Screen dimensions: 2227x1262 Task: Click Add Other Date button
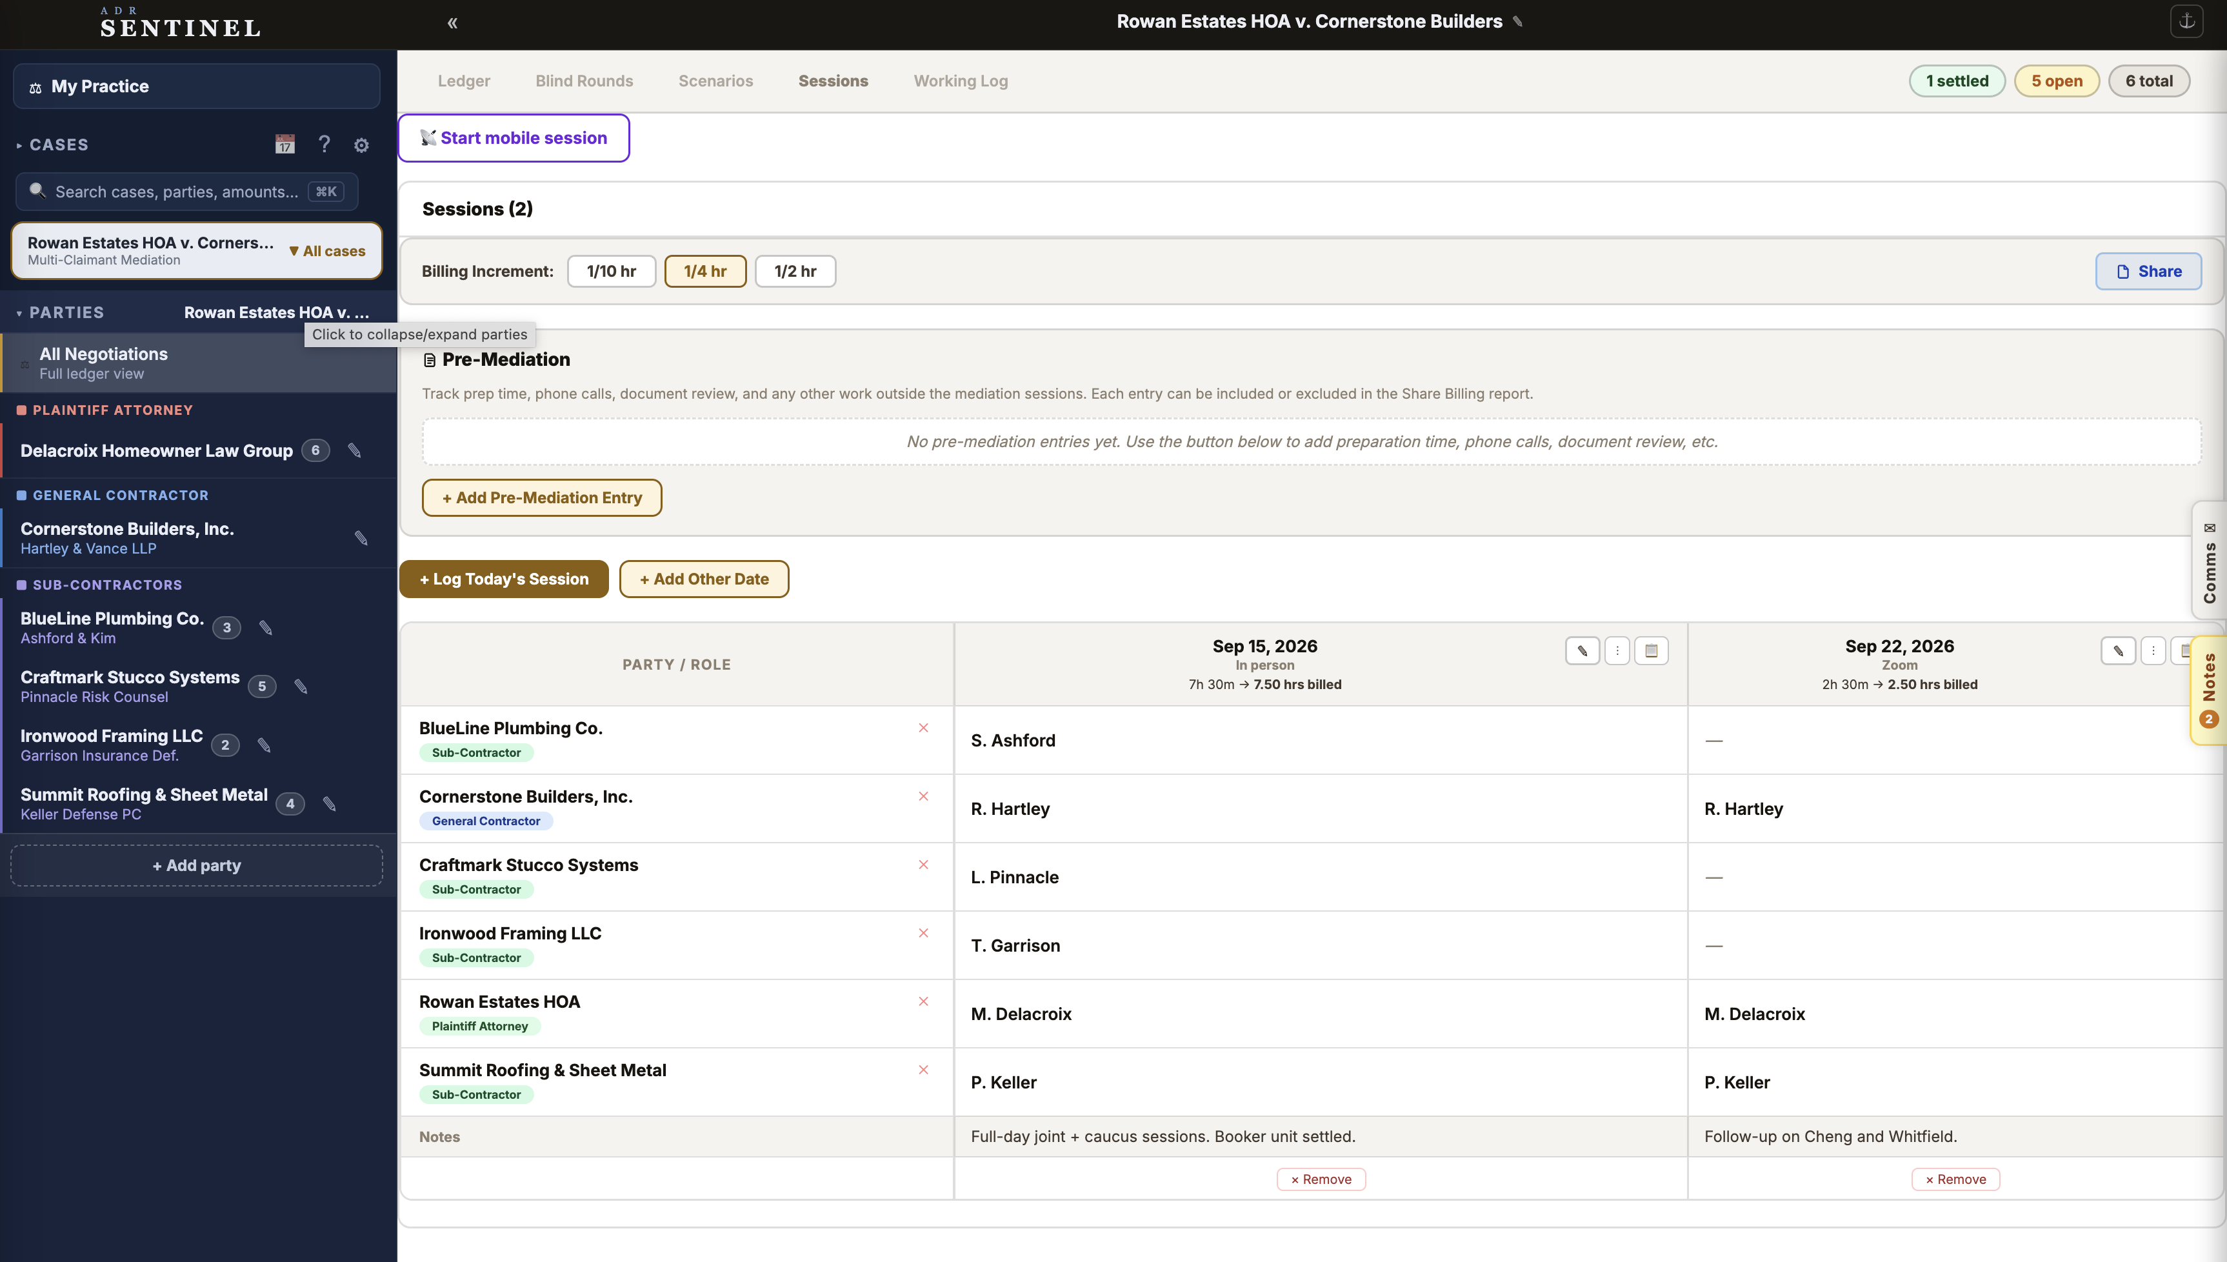coord(704,579)
